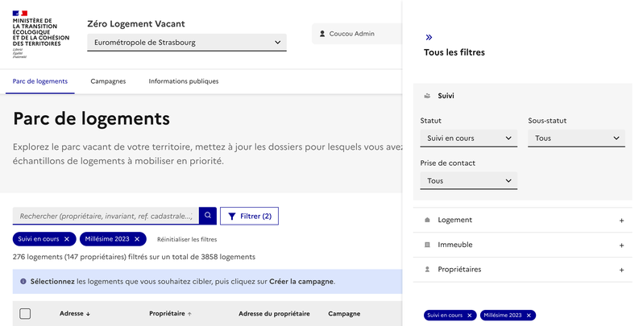
Task: Click the magnifier search button
Action: [x=208, y=216]
